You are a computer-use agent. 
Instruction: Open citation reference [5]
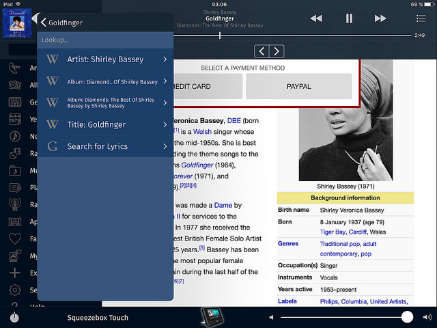click(202, 247)
